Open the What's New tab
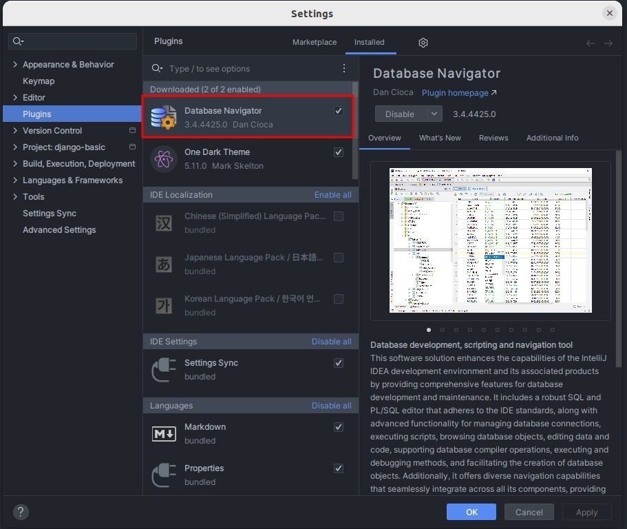Screen dimensions: 627x529 440,138
